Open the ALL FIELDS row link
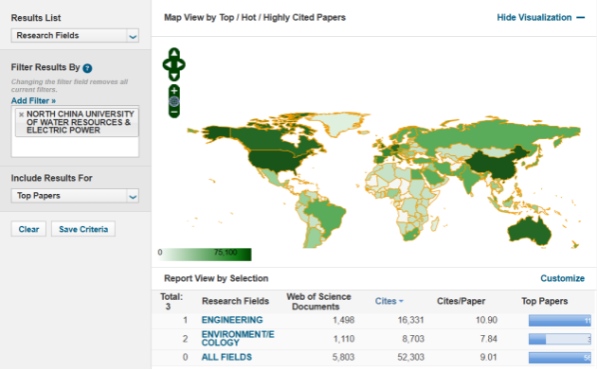597x370 pixels. click(226, 357)
